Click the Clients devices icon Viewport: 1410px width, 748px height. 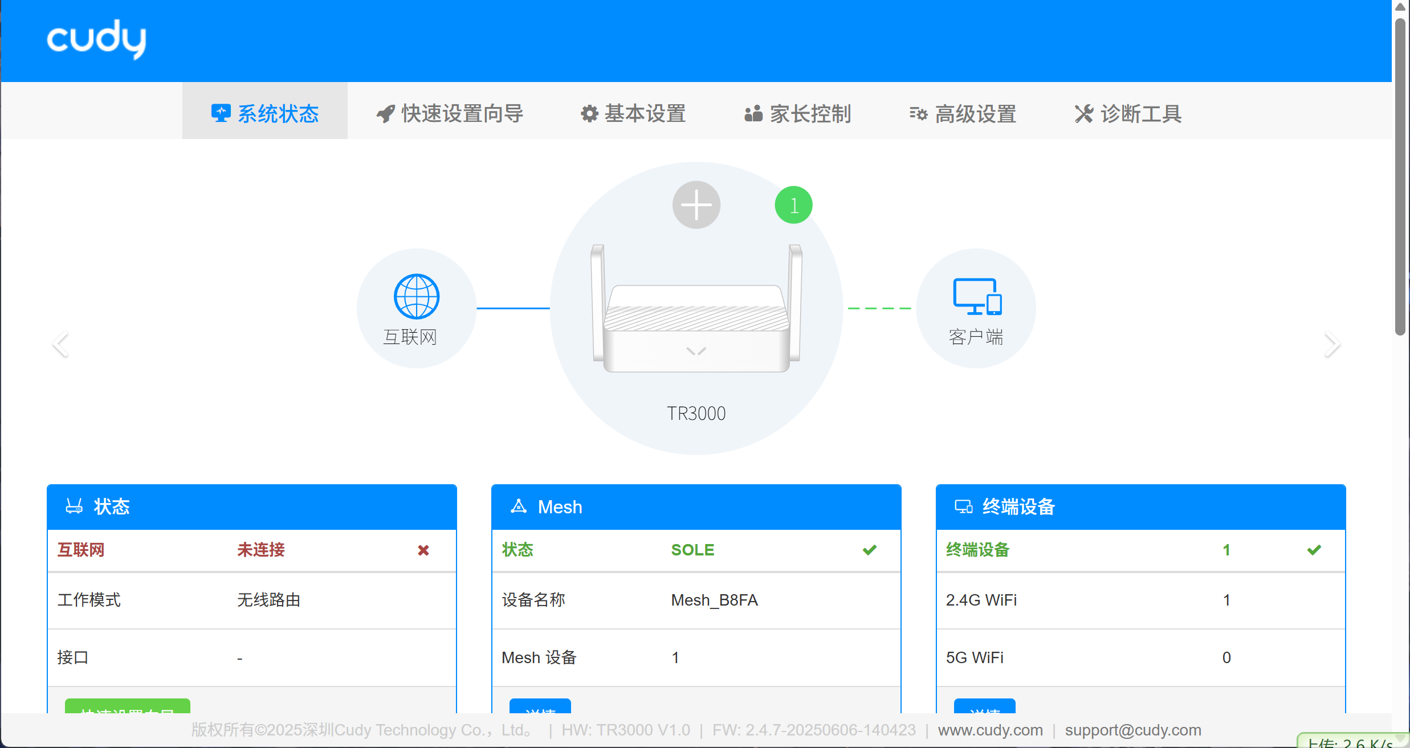pyautogui.click(x=977, y=297)
